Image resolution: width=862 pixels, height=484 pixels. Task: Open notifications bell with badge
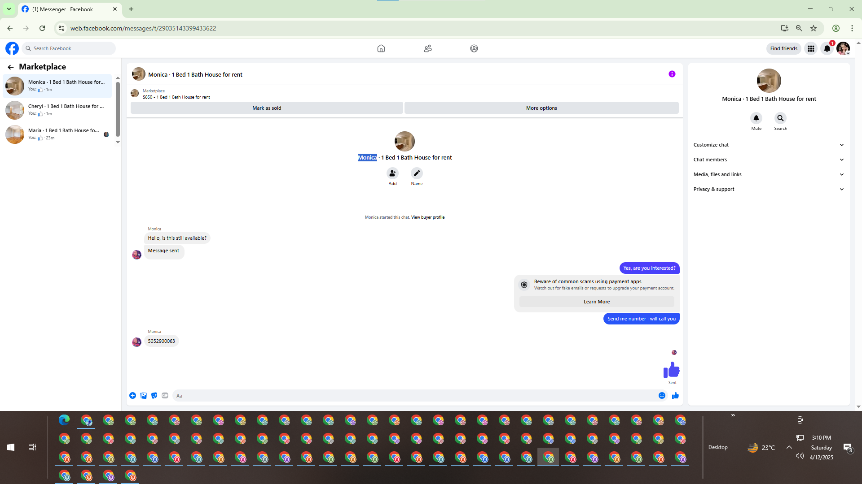click(x=827, y=48)
